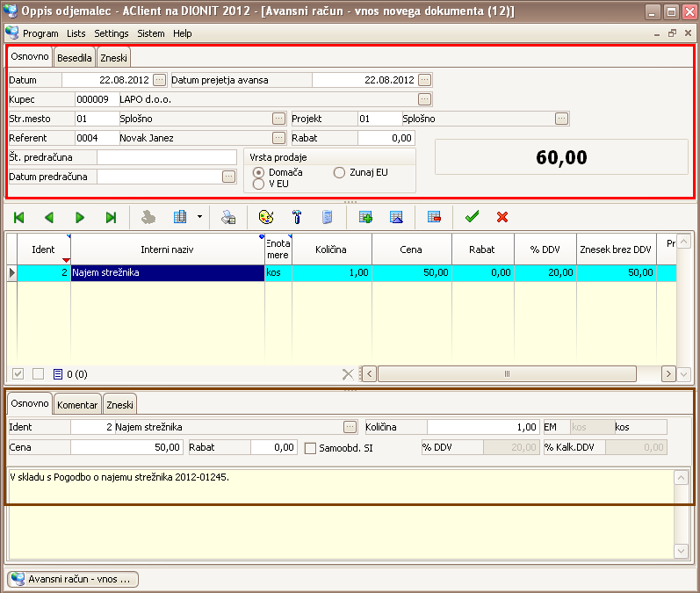700x593 pixels.
Task: Cancel document with red X icon
Action: [x=502, y=217]
